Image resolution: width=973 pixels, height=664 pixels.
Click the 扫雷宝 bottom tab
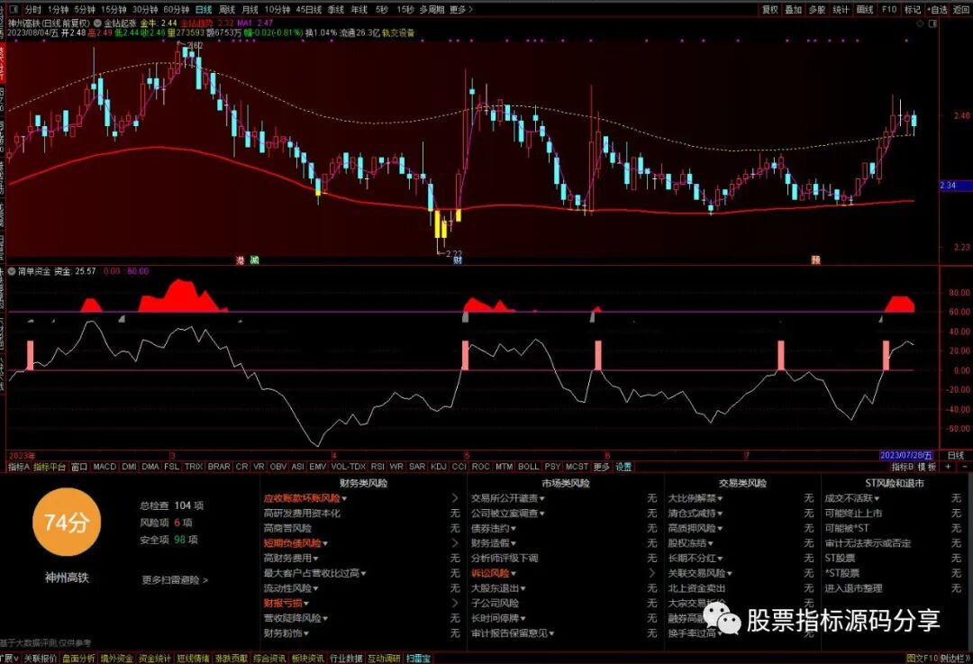pos(418,659)
